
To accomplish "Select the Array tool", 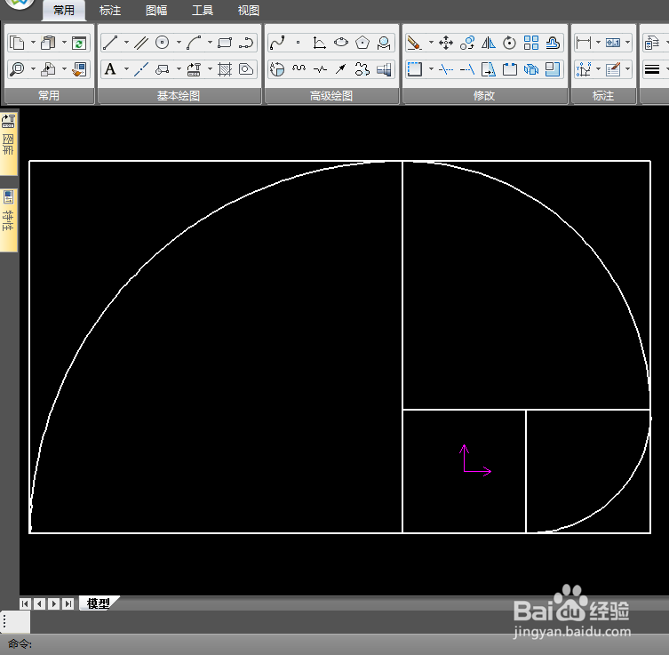I will pyautogui.click(x=531, y=43).
